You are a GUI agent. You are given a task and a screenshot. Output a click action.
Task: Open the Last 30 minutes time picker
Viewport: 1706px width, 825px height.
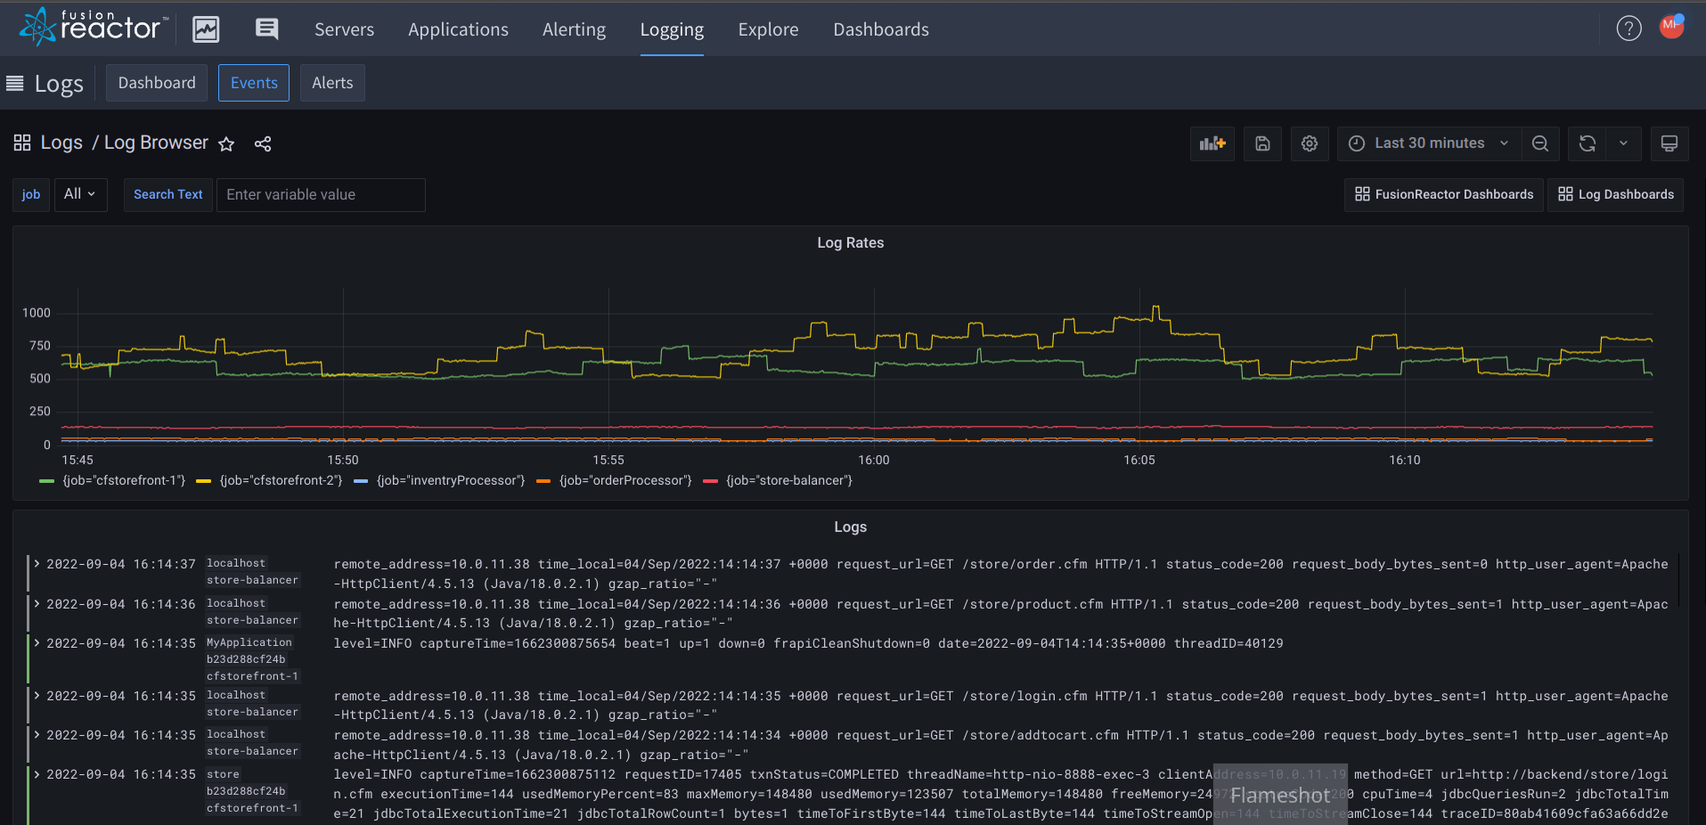[x=1426, y=143]
